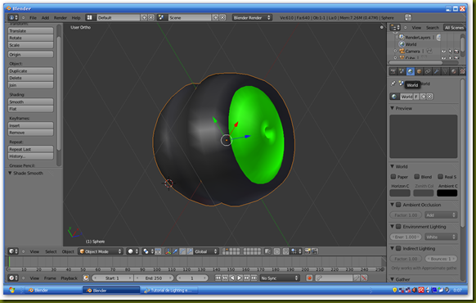Click the OpenGL render image icon

(x=308, y=251)
